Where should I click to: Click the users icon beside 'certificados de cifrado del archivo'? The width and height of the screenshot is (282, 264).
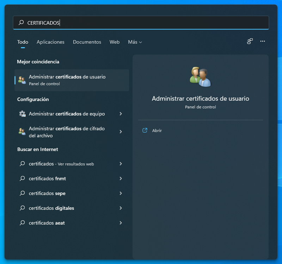coord(22,132)
